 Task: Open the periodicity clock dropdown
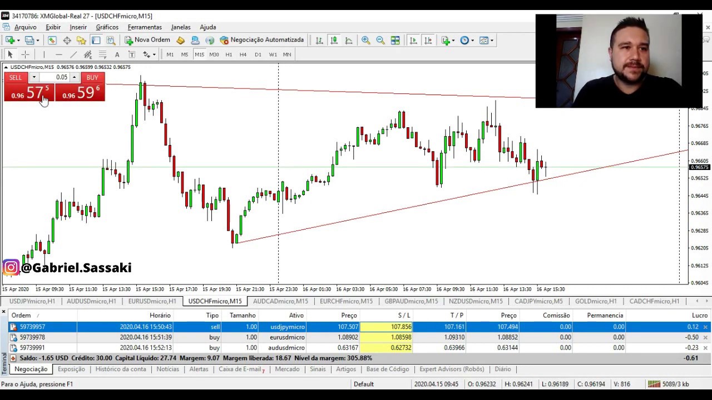(x=466, y=40)
